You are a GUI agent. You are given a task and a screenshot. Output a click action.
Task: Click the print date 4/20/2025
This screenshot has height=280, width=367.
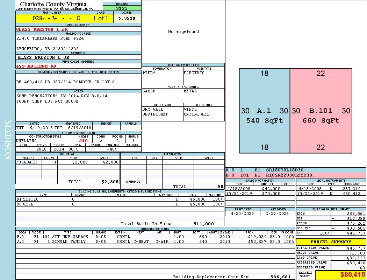243,214
